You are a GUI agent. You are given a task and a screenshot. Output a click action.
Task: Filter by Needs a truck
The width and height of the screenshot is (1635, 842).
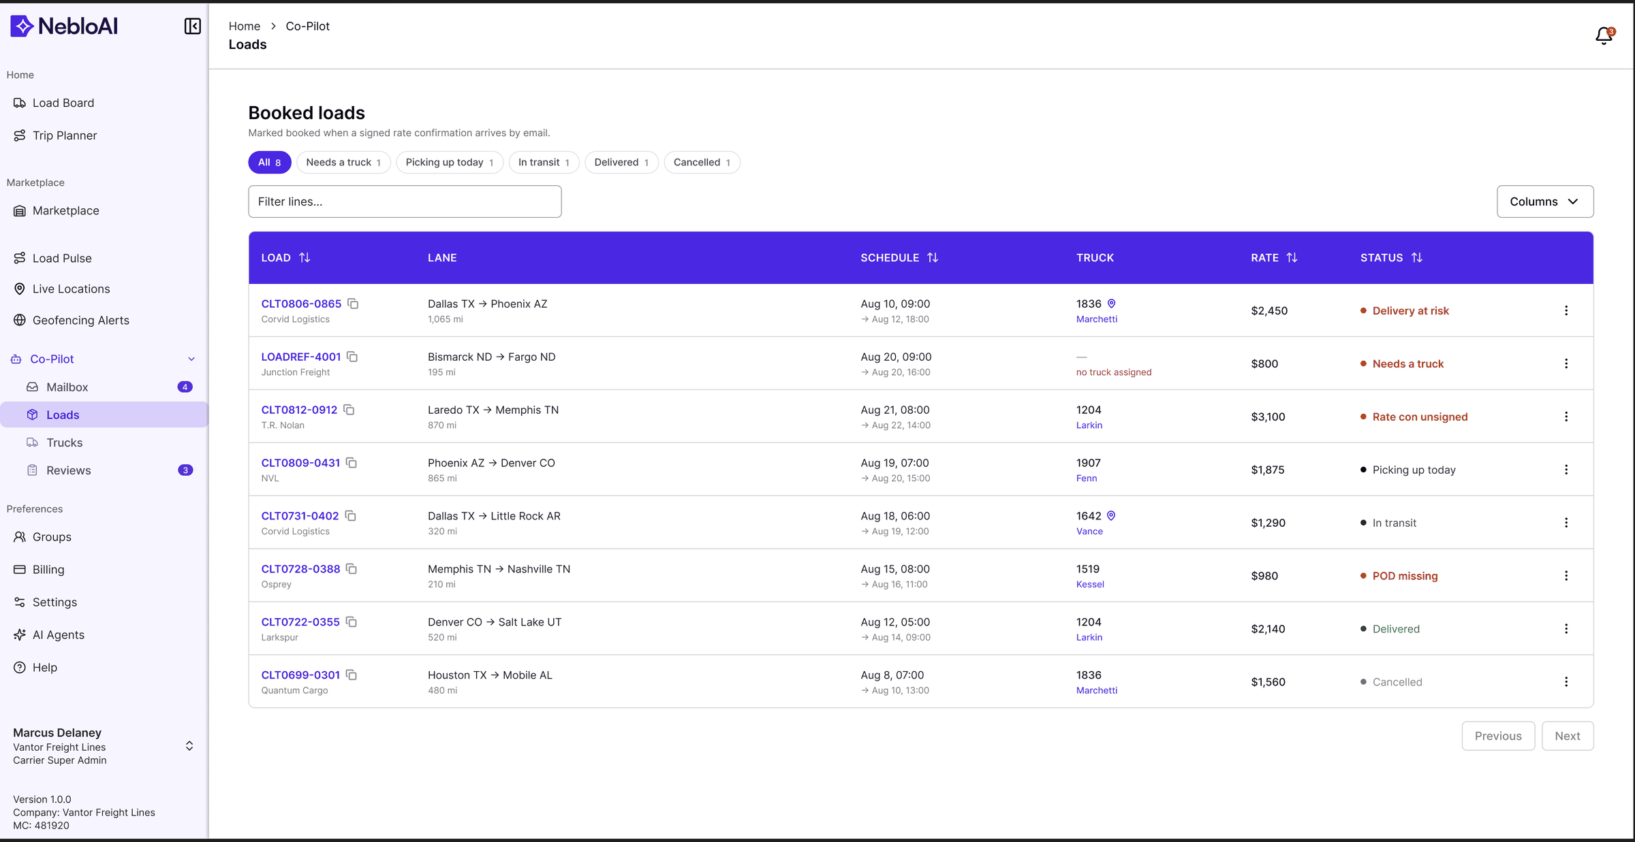[x=343, y=162]
